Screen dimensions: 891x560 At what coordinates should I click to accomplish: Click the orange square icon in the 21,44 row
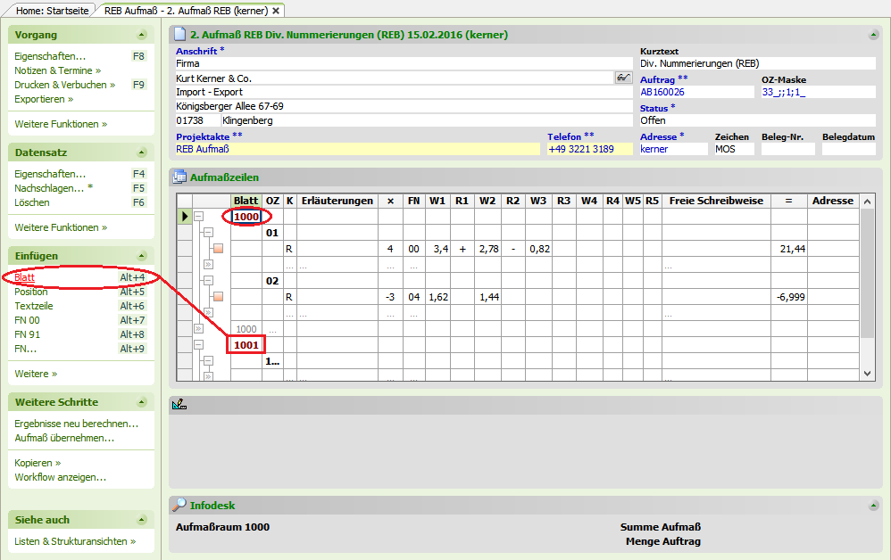pos(217,249)
